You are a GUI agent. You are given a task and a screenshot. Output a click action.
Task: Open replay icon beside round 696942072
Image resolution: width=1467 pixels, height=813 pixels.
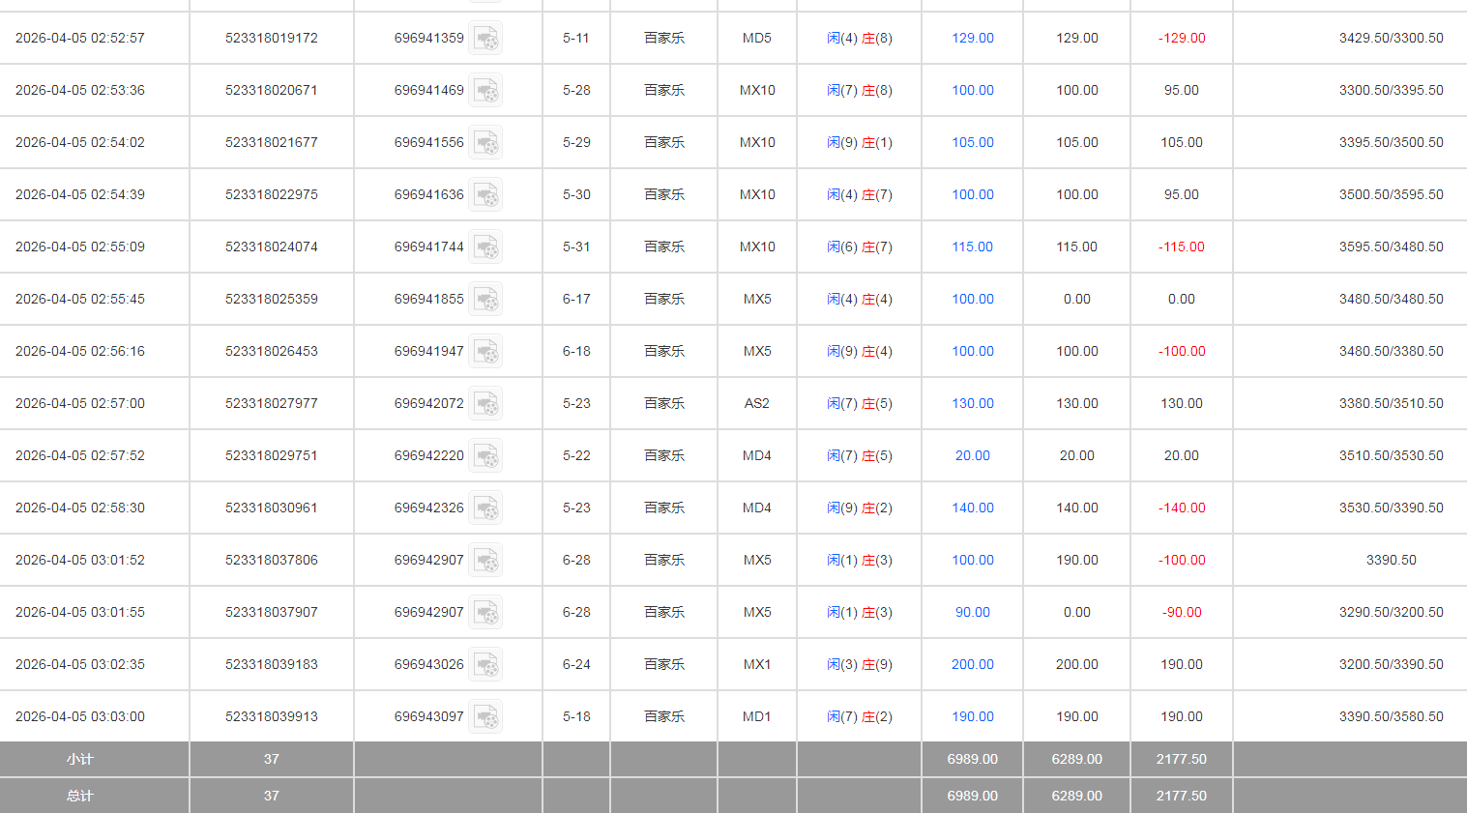(485, 404)
